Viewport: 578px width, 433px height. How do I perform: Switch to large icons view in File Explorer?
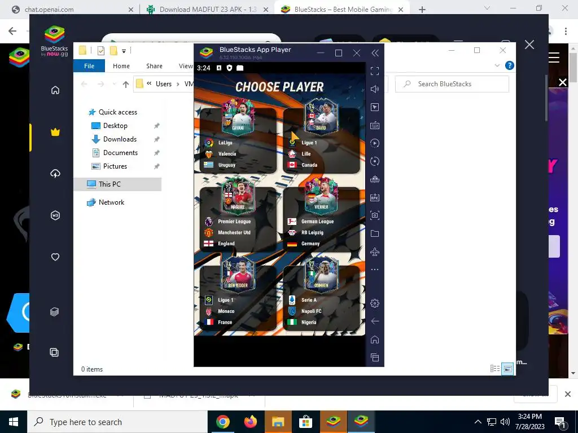click(x=507, y=369)
